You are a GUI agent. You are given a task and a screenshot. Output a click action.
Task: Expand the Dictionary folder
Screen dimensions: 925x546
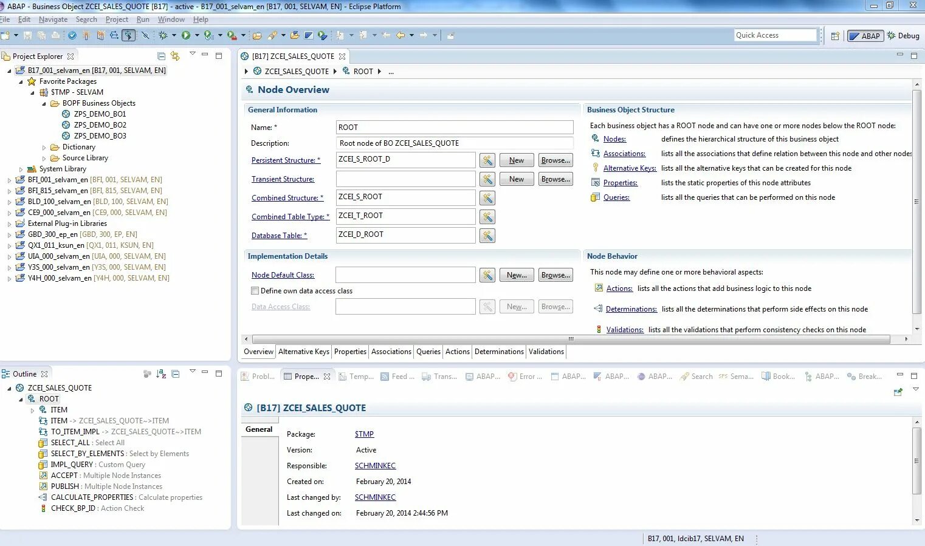pos(44,147)
